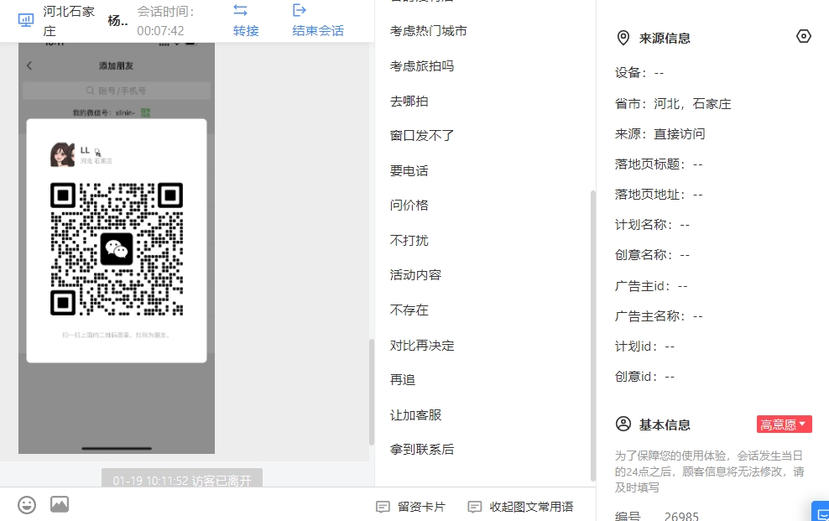Open the 高意愿 intent dropdown
This screenshot has width=829, height=521.
pos(784,425)
